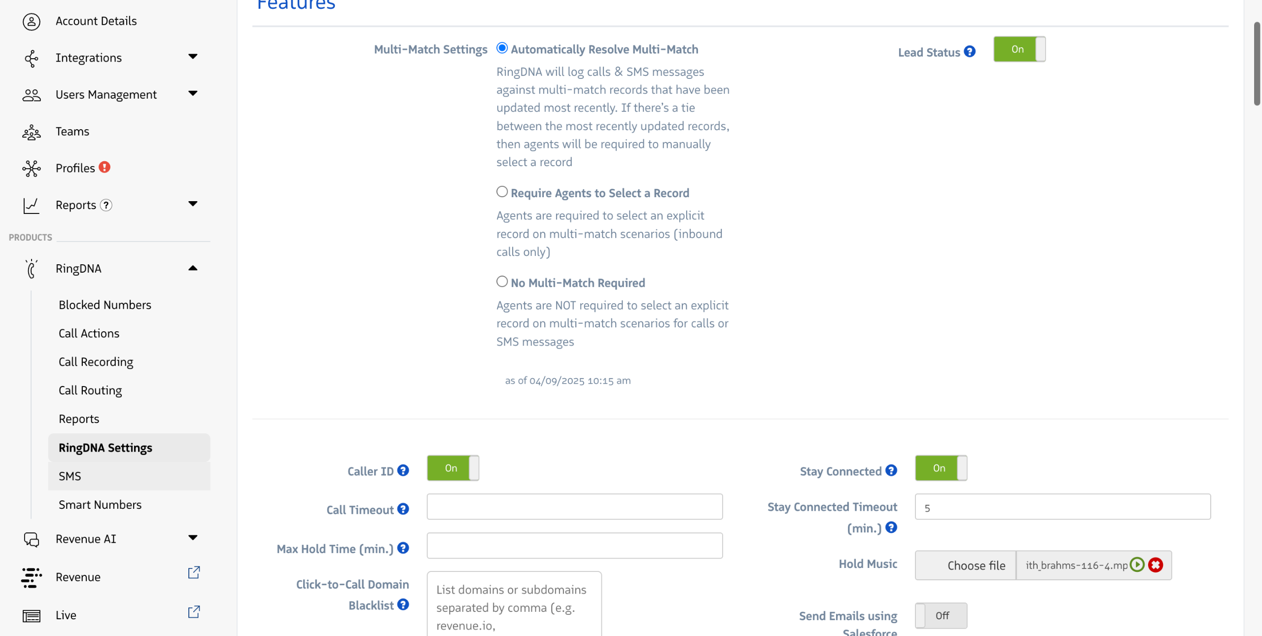Click the Call Timeout input field
Viewport: 1262px width, 636px height.
(x=574, y=507)
